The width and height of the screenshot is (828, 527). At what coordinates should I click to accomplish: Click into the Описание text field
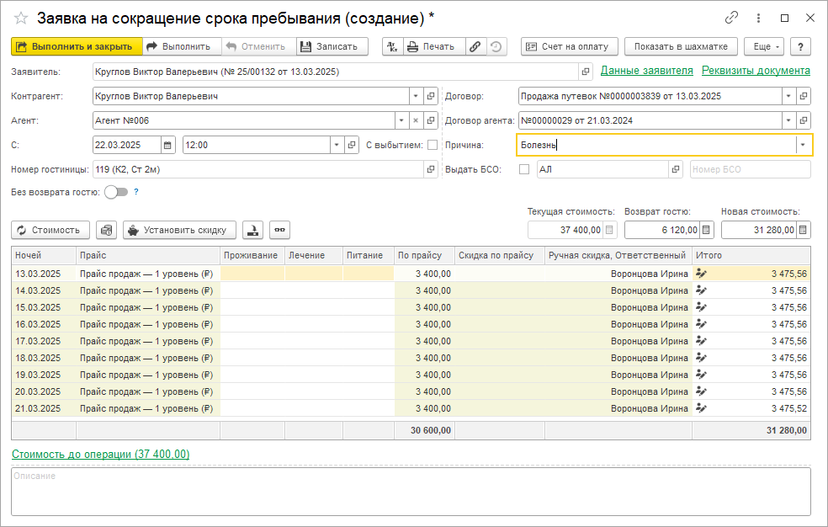coord(411,492)
